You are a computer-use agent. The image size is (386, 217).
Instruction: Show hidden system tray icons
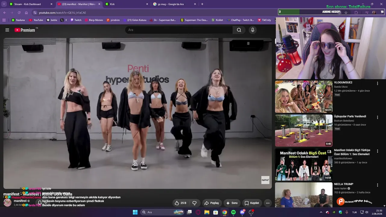point(321,212)
